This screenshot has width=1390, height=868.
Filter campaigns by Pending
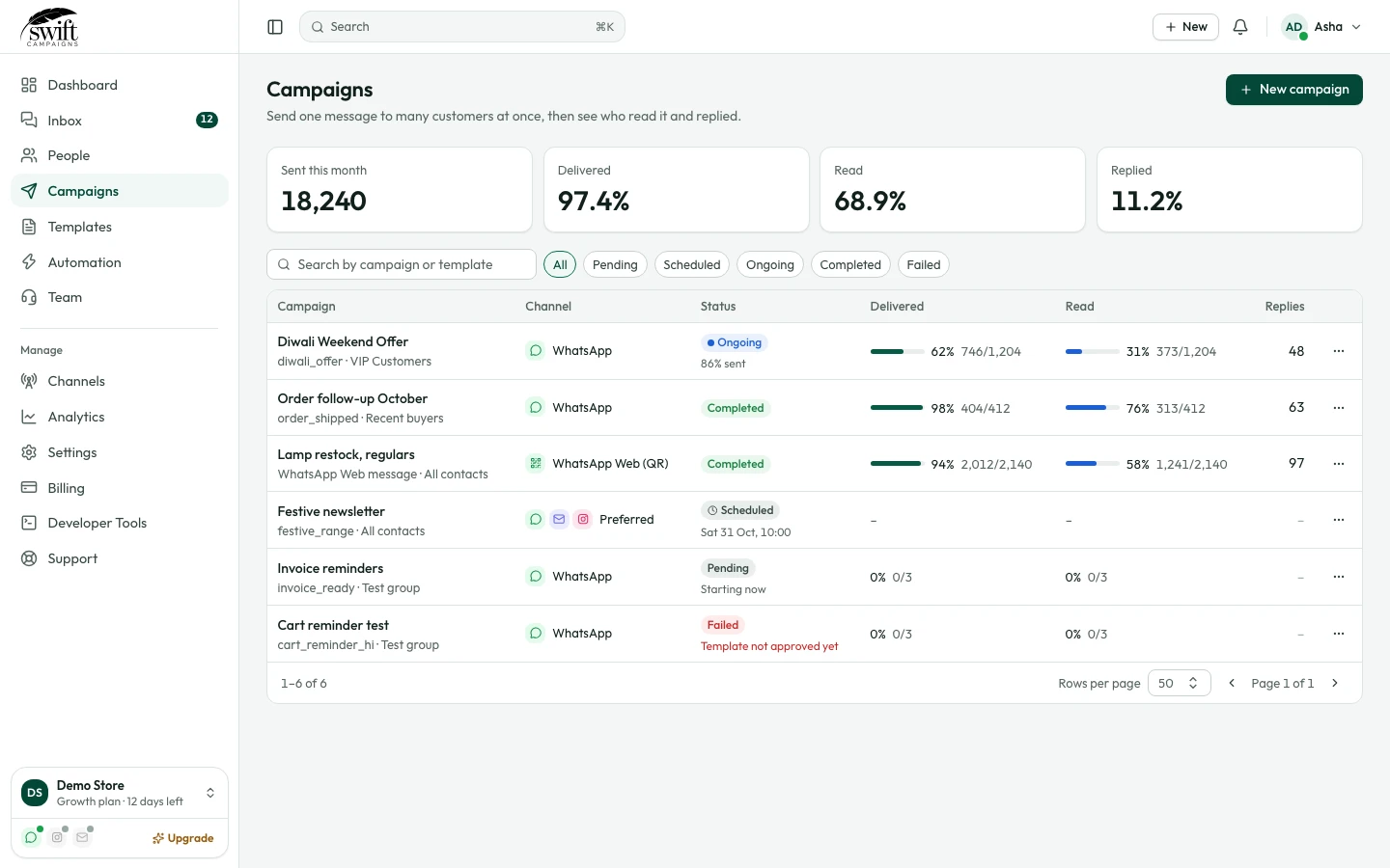pyautogui.click(x=615, y=264)
